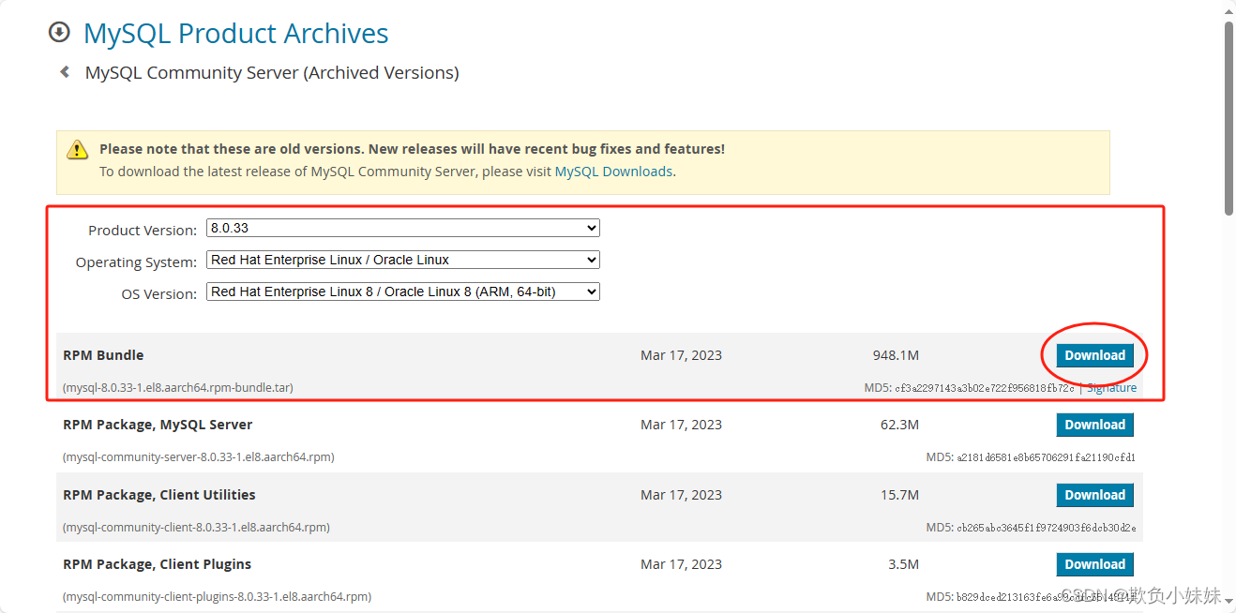Click the 62.3M size value
Screen dimensions: 1236x613
pos(899,425)
